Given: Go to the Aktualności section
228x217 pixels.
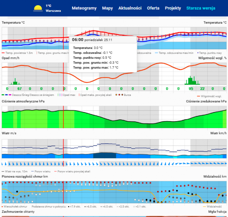Looking at the screenshot, I should (x=130, y=8).
